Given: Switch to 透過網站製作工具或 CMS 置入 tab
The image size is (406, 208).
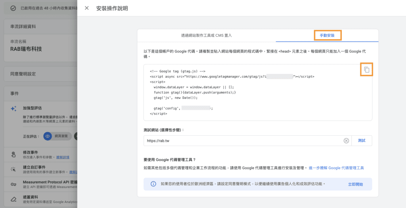Looking at the screenshot, I should coord(206,35).
